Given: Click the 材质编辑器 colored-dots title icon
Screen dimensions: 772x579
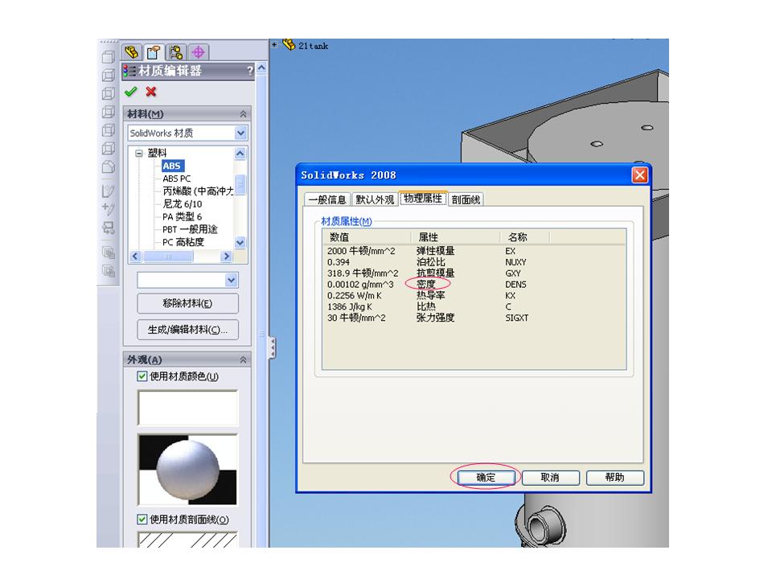Looking at the screenshot, I should tap(129, 71).
